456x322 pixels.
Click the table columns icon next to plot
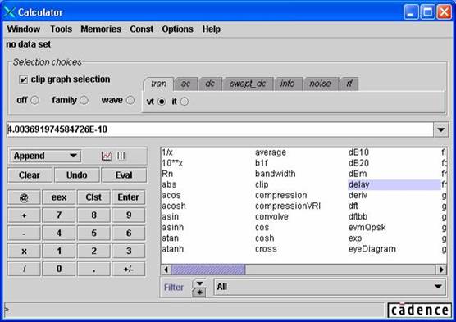click(x=121, y=156)
